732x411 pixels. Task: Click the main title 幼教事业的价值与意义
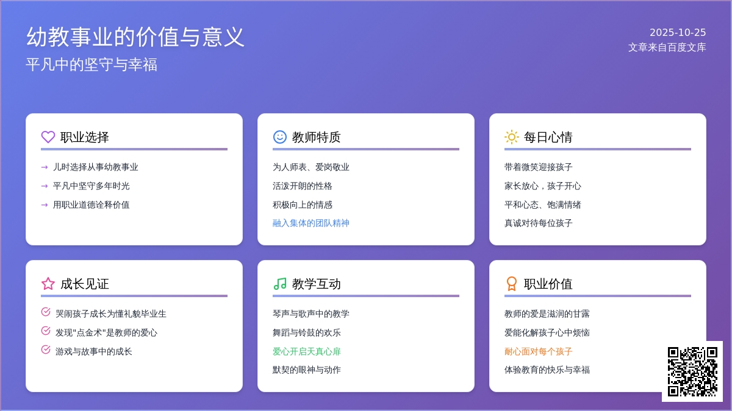point(135,37)
